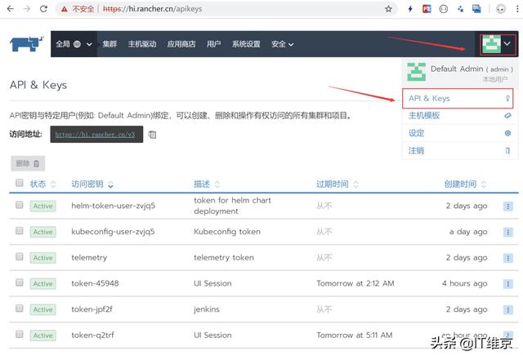523x360 pixels.
Task: Click the jenkins description cell
Action: click(x=207, y=309)
